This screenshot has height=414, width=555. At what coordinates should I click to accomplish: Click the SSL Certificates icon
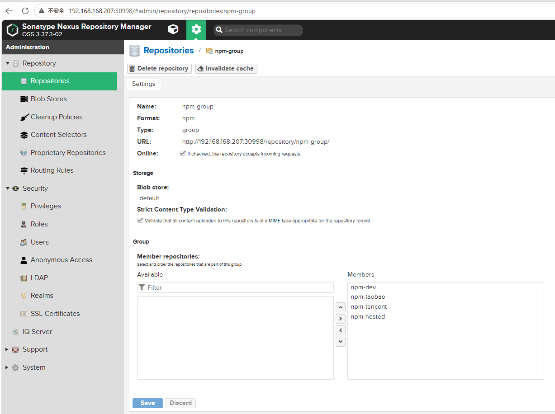tap(24, 314)
